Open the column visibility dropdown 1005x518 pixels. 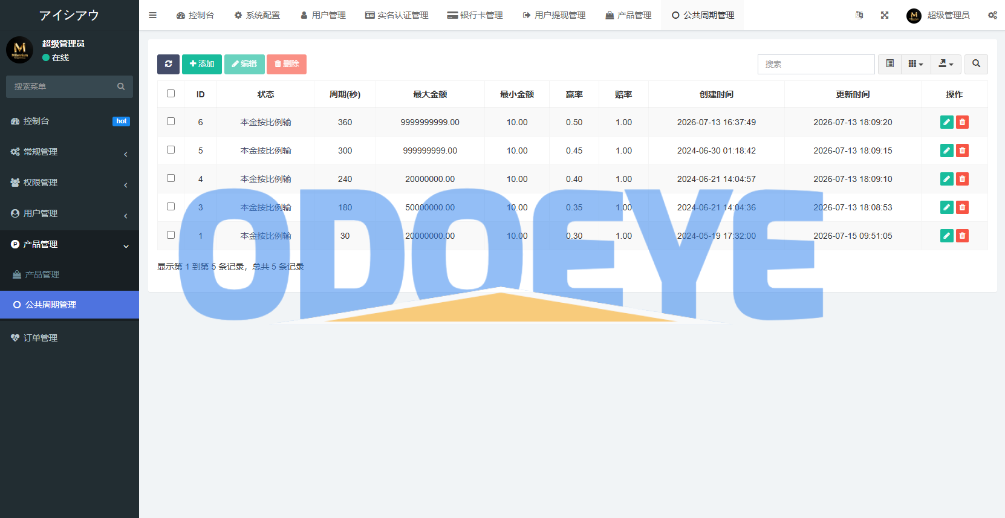pyautogui.click(x=916, y=64)
